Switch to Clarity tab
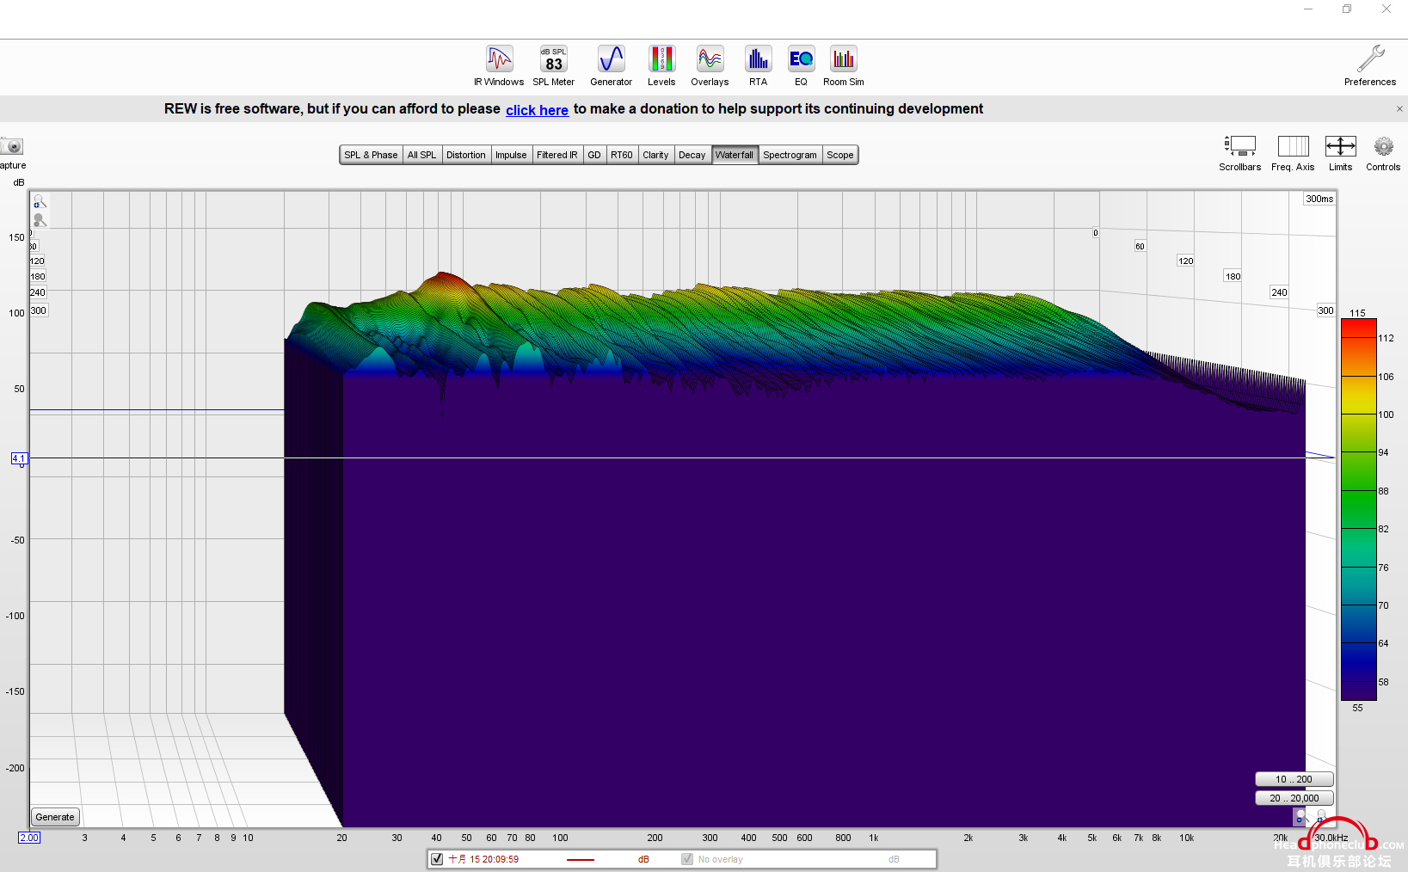The width and height of the screenshot is (1408, 872). coord(655,155)
